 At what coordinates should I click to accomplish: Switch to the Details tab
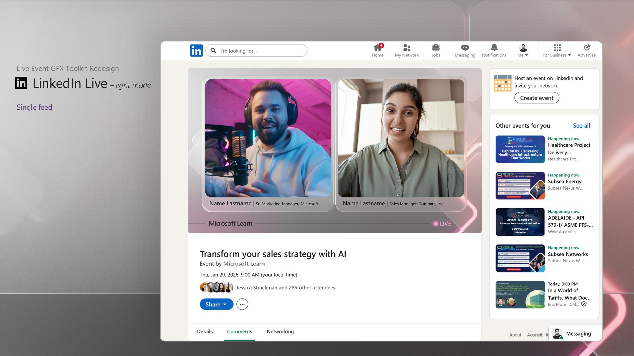point(205,331)
